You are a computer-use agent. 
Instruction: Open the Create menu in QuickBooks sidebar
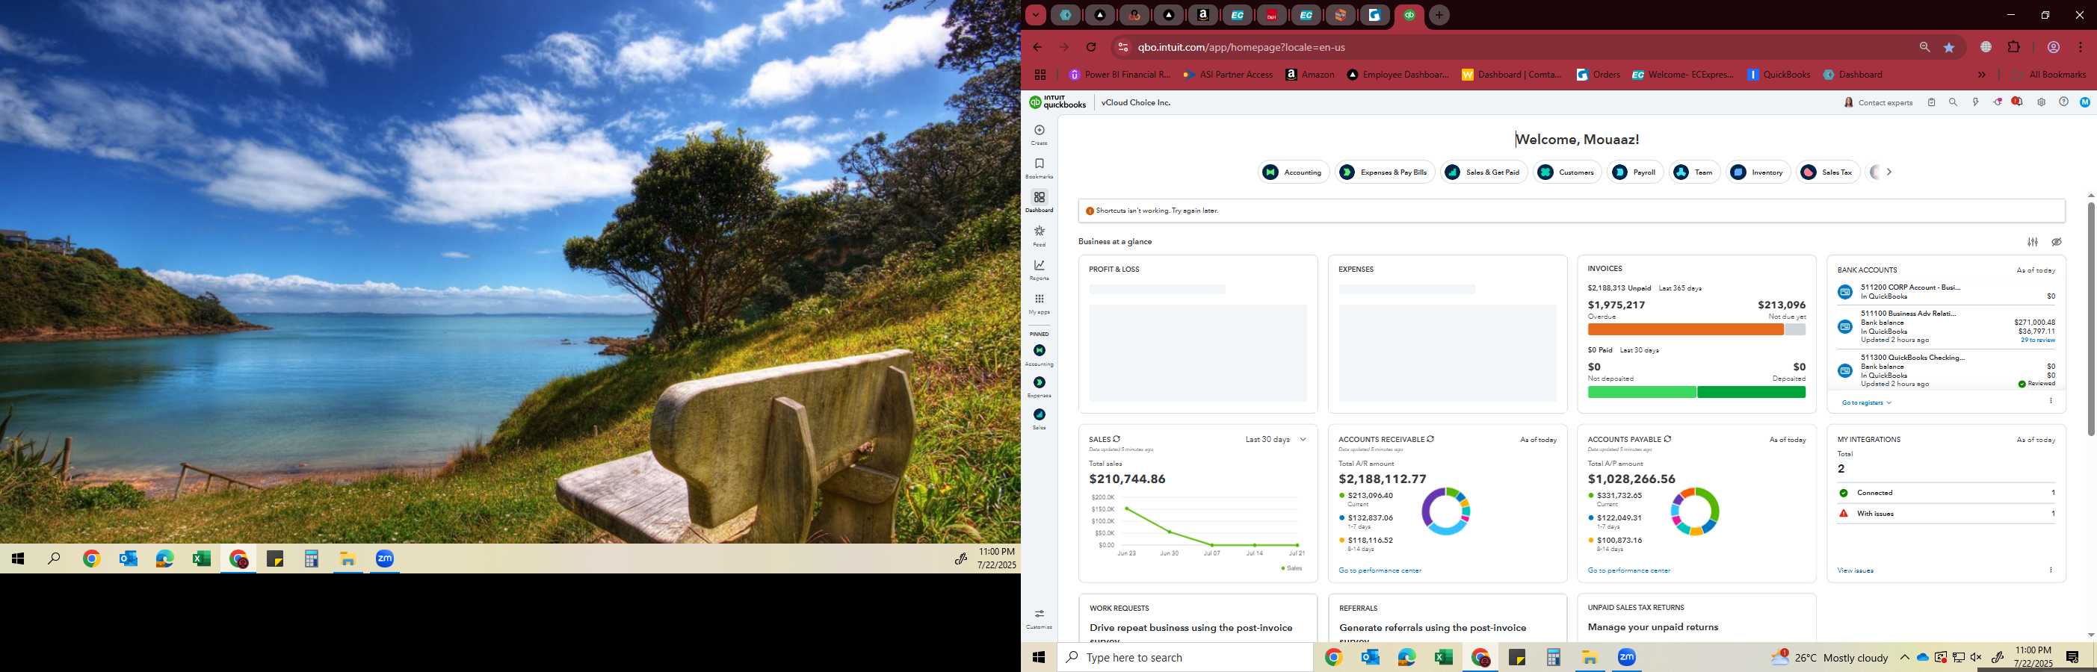point(1039,134)
